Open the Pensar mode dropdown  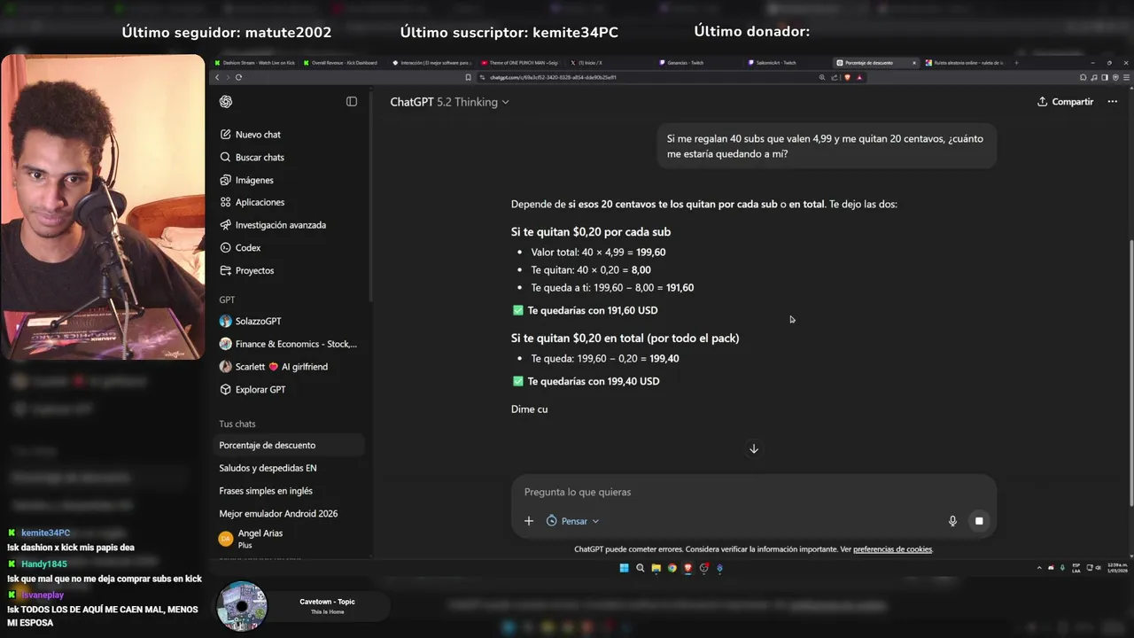click(x=572, y=521)
